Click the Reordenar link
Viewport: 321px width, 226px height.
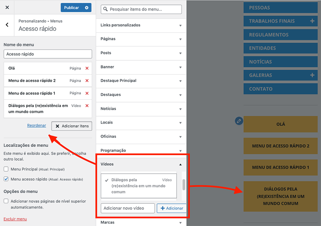click(x=36, y=126)
